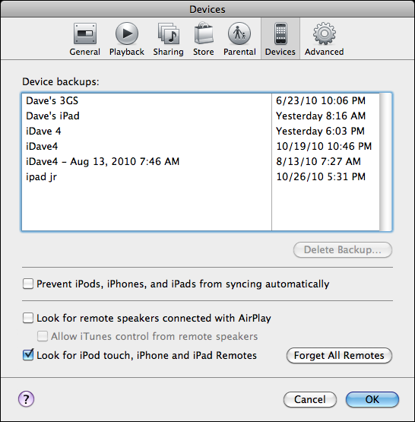Open the Parental controls pane

(x=239, y=40)
